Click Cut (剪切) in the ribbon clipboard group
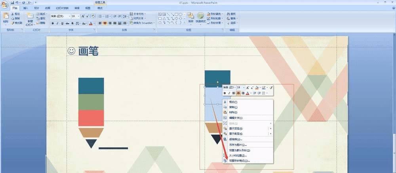 [15, 14]
